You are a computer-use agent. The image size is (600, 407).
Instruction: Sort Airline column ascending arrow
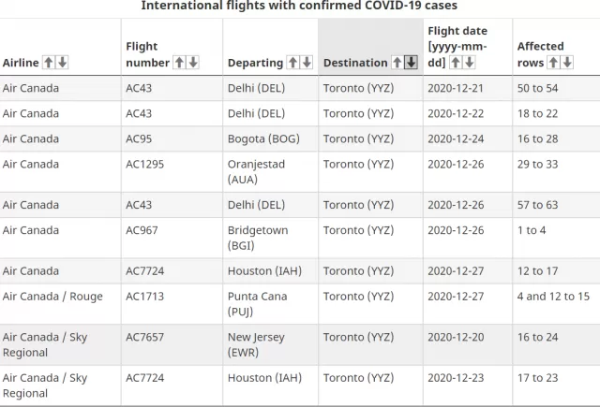48,63
